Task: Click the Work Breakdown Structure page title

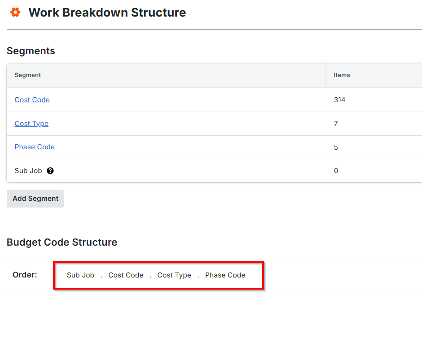Action: tap(107, 13)
